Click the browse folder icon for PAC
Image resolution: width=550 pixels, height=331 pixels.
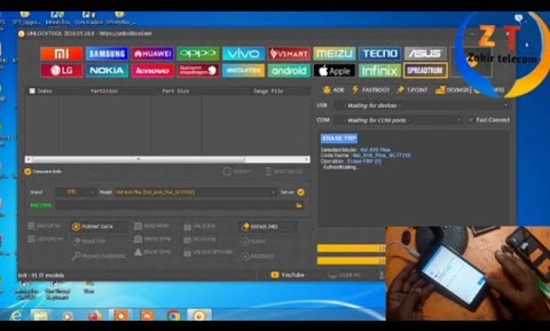point(299,206)
